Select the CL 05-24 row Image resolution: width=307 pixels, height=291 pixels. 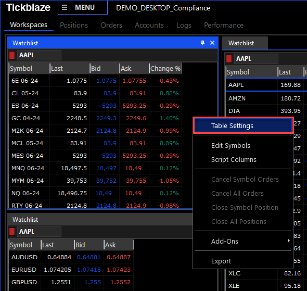(x=95, y=93)
